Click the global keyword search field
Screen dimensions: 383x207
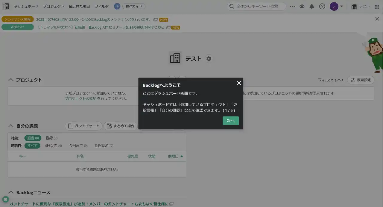point(257,6)
